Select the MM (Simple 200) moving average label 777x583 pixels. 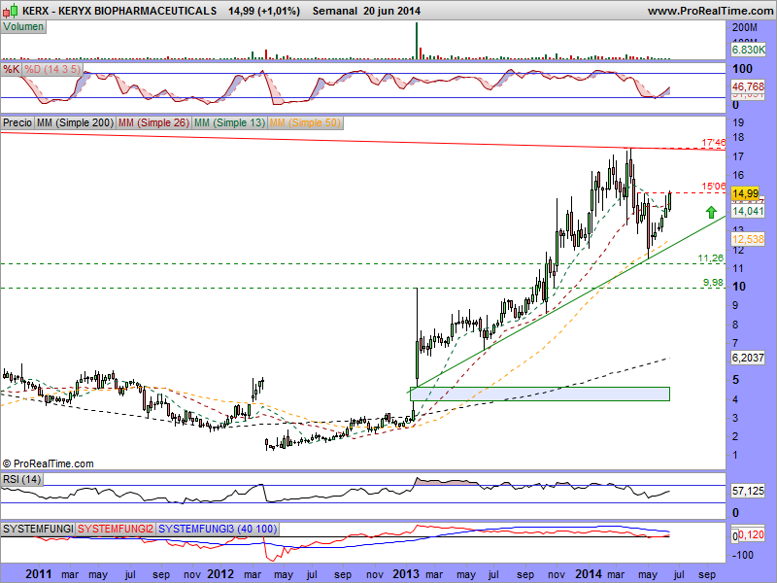[x=75, y=122]
